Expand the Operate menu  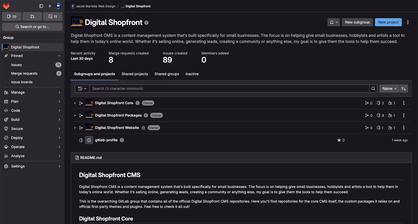[x=32, y=147]
